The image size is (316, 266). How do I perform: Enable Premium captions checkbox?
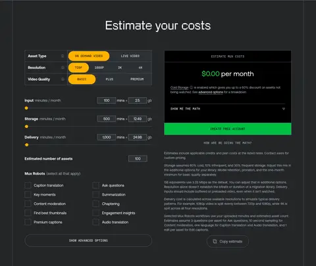pos(28,222)
